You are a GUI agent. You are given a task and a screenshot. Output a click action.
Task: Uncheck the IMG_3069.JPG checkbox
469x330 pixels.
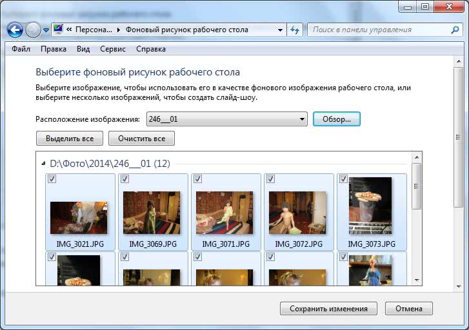coord(125,179)
